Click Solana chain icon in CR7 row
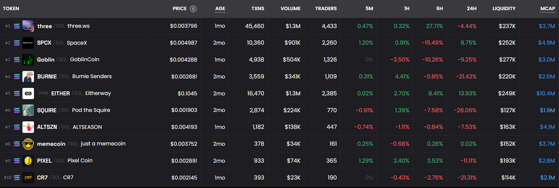Screen dimensions: 559x188 click(17, 178)
